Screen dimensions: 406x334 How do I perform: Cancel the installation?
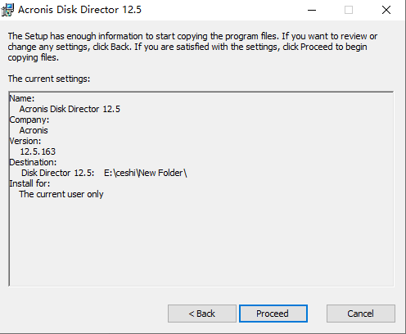coord(361,314)
